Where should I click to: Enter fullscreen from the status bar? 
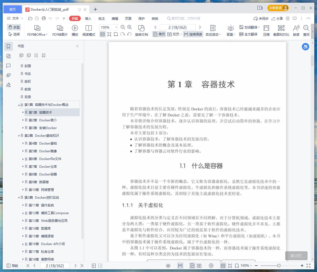point(308,266)
